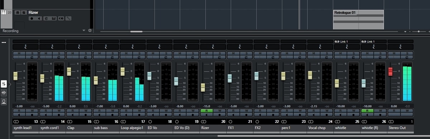
Task: Click the stereo icon on the Stereo Out channel
Action: (x=391, y=122)
